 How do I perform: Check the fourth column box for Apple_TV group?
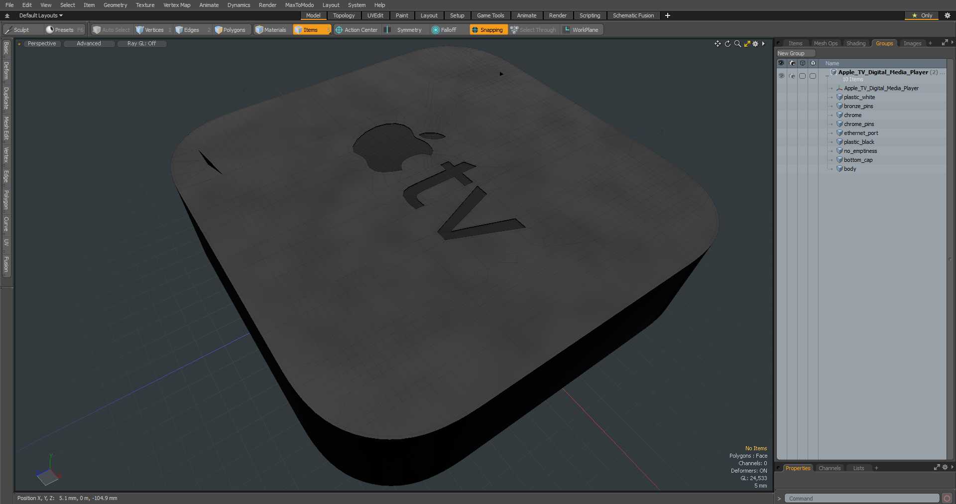click(x=813, y=76)
